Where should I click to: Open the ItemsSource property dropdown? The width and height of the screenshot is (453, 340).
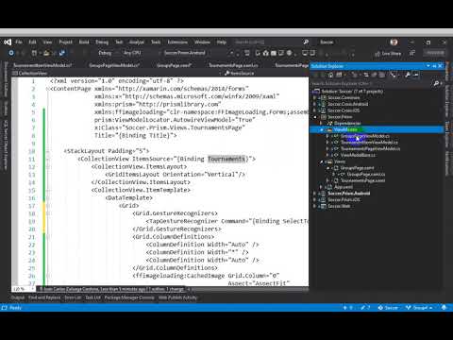point(266,74)
